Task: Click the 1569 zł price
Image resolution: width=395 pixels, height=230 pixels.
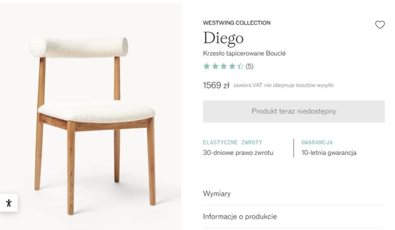Action: coord(216,85)
